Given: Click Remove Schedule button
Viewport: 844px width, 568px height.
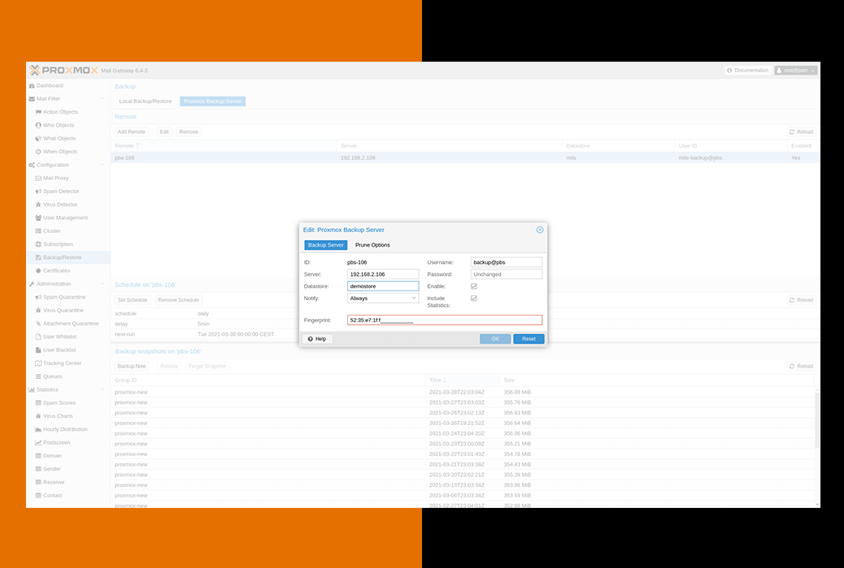Looking at the screenshot, I should [179, 300].
